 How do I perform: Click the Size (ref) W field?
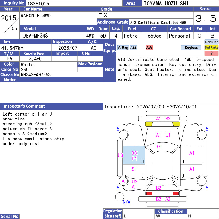point(171,216)
